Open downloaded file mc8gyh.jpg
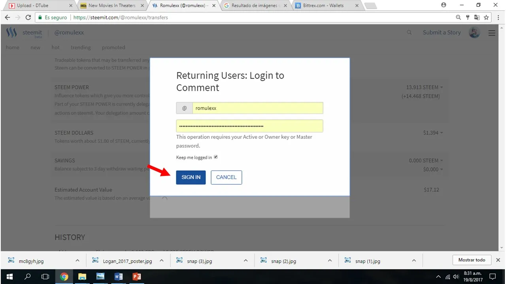Screen dimensions: 506x284 [x=32, y=261]
